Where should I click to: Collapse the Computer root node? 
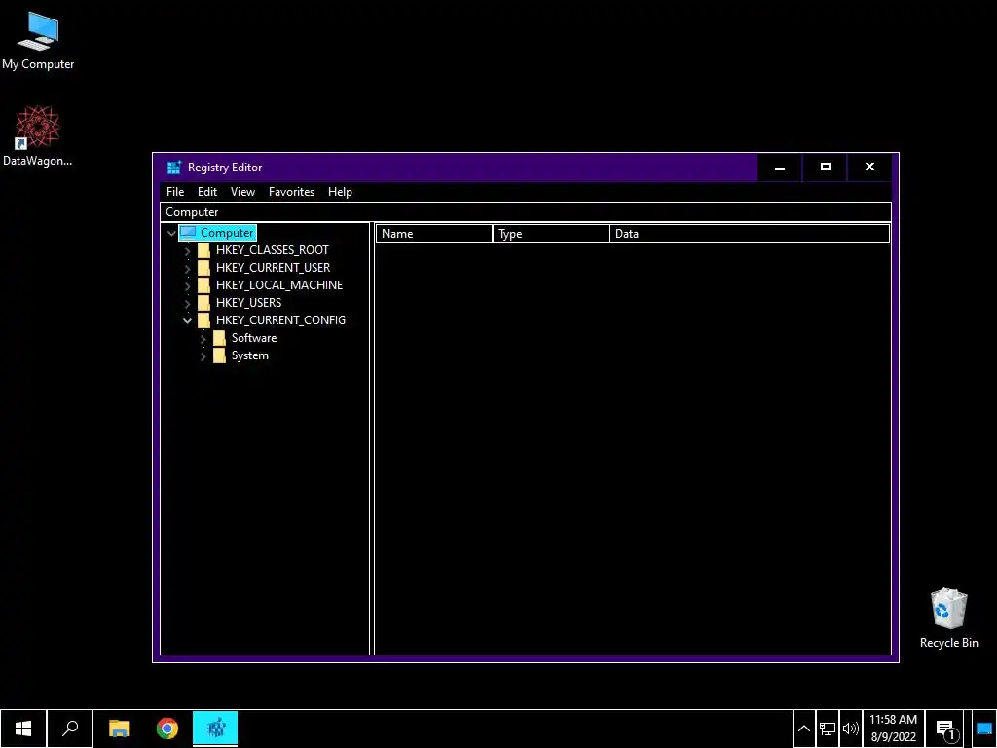171,234
